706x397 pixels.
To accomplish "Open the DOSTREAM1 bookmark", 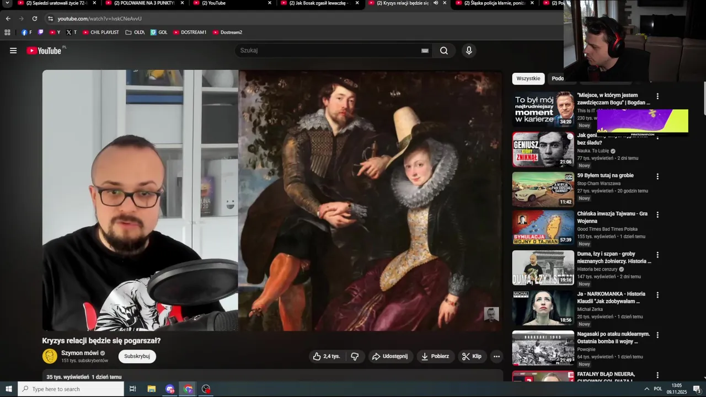I will (x=190, y=33).
